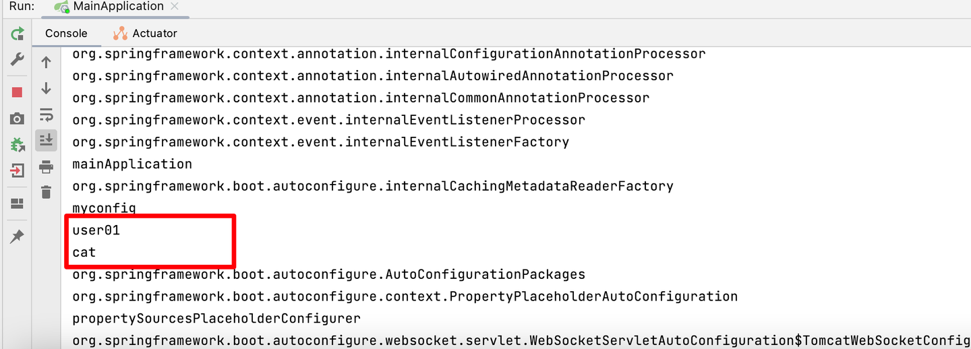Stop the running application
The width and height of the screenshot is (971, 349).
click(18, 92)
